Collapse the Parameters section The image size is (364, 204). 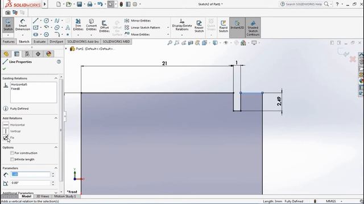click(56, 168)
